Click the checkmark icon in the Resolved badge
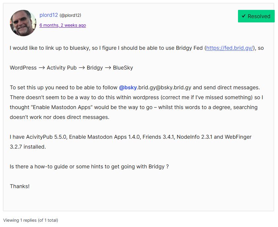 pos(244,16)
